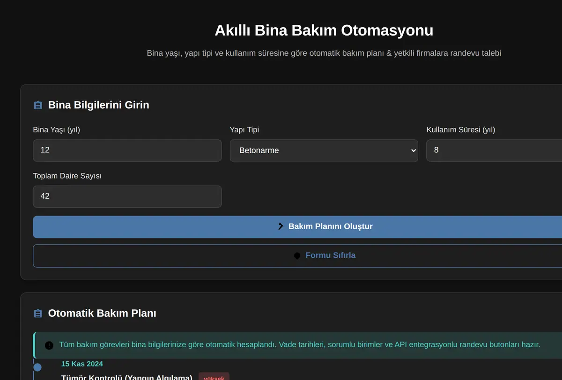Image resolution: width=562 pixels, height=380 pixels.
Task: Click the date text 15 Kas 2024
Action: [82, 364]
